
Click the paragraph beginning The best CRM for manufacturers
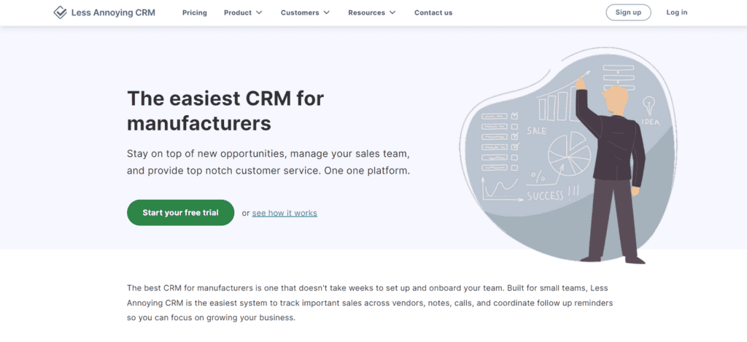click(370, 303)
